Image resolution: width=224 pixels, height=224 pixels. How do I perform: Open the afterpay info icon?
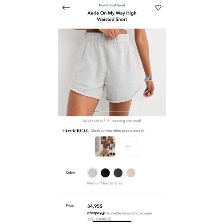(x=110, y=219)
